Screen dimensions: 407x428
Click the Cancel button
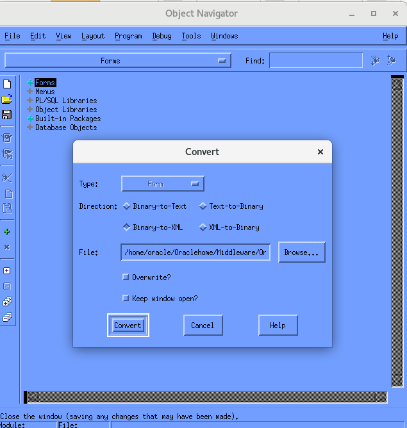(x=203, y=325)
